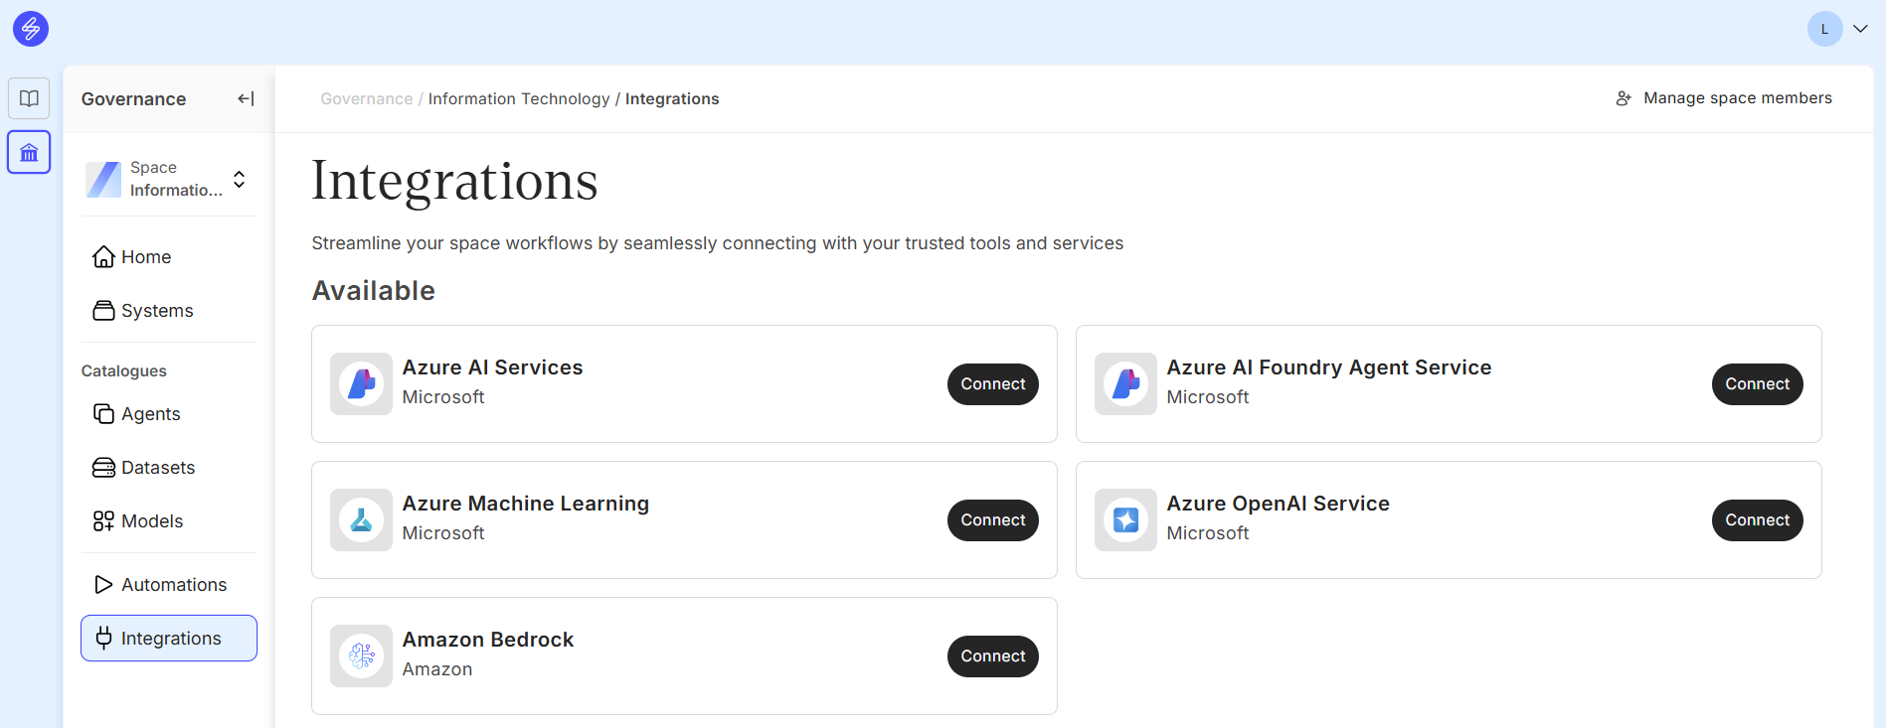The height and width of the screenshot is (728, 1886).
Task: Click the Azure AI Services logo
Action: tap(361, 383)
